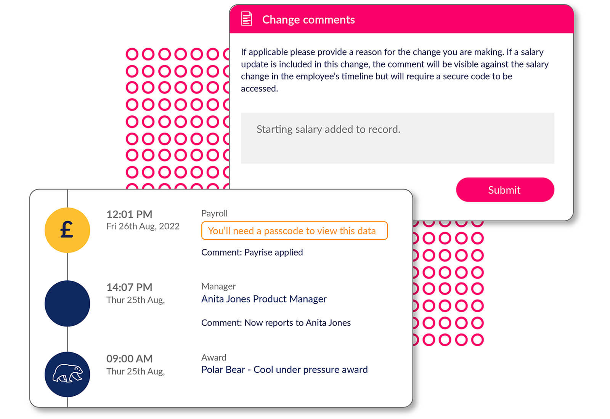Open the polar bear award icon
Viewport: 610px width, 419px height.
click(x=67, y=374)
